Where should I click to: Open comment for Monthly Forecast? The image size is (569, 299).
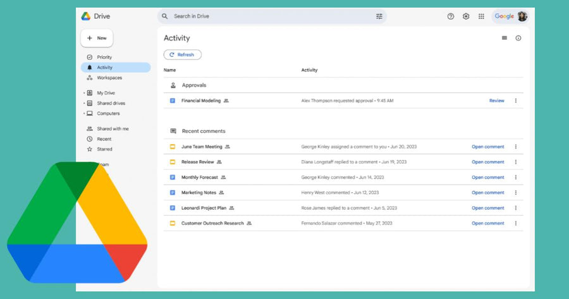pyautogui.click(x=487, y=177)
